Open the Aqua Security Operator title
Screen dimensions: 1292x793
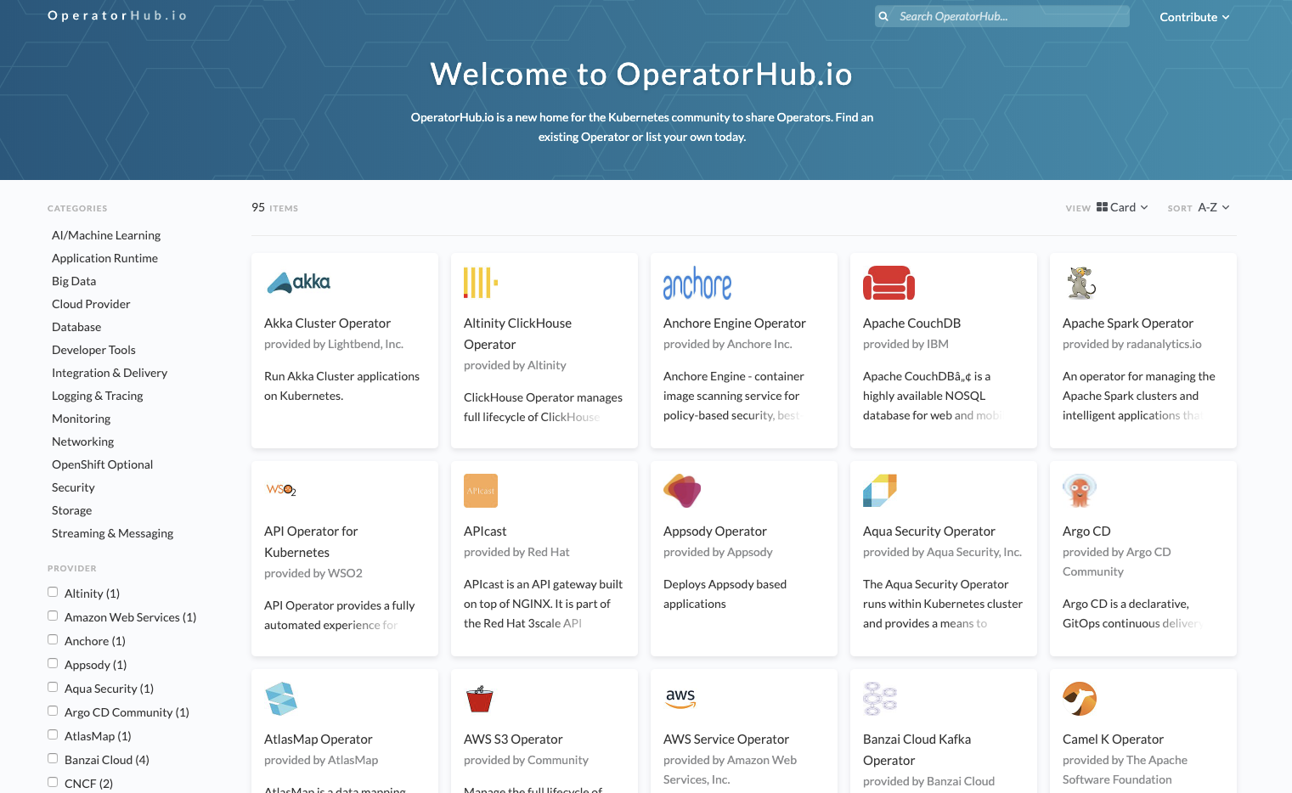[x=929, y=531]
